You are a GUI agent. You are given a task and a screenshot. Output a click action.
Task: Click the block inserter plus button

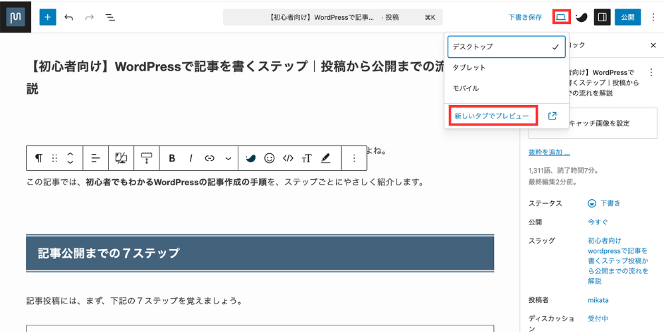(x=48, y=17)
